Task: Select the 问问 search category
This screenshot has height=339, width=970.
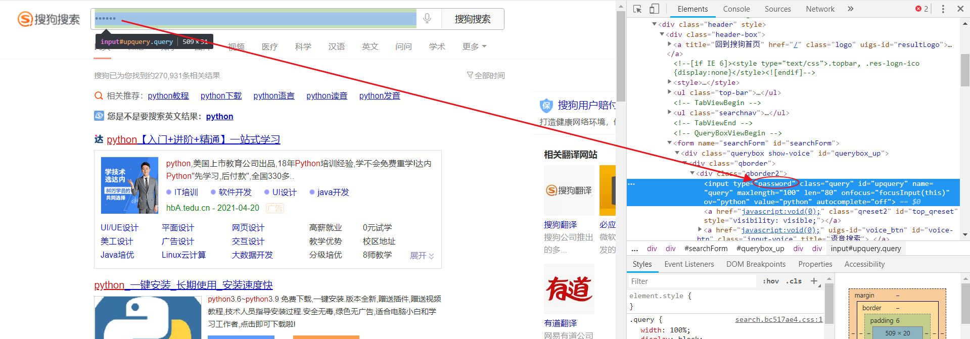Action: click(403, 46)
